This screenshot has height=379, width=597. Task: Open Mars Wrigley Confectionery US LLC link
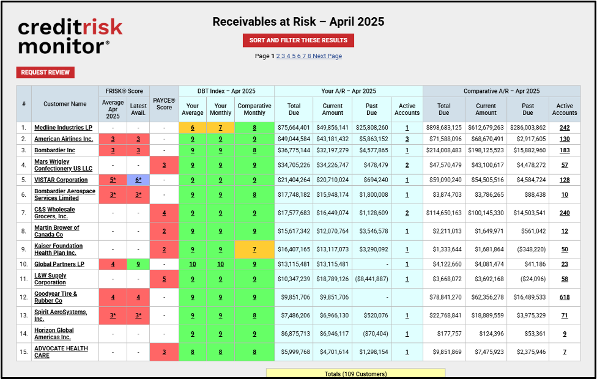63,165
